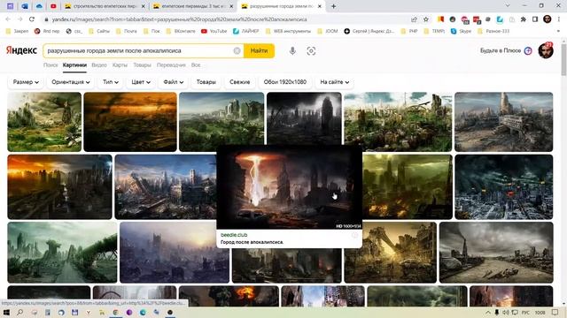Toggle the Свежие filter chip
Image resolution: width=567 pixels, height=318 pixels.
tap(240, 82)
